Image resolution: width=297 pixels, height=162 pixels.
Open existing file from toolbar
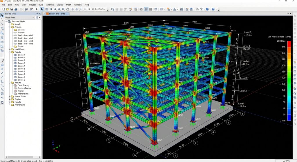[x=8, y=9]
